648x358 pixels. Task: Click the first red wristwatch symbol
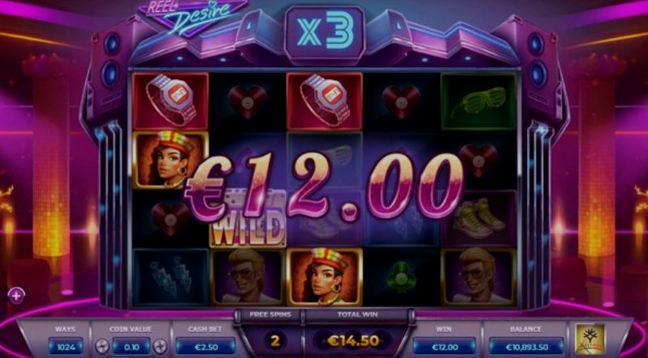pyautogui.click(x=170, y=102)
